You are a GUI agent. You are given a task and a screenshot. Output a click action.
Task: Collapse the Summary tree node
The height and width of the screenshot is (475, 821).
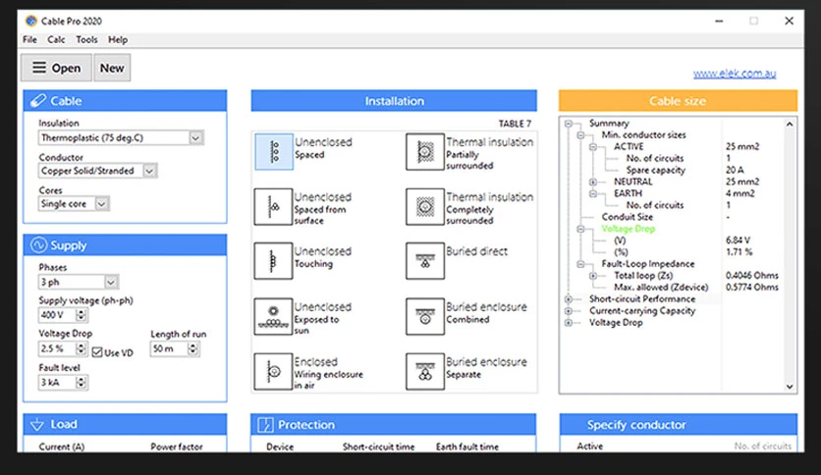(568, 124)
